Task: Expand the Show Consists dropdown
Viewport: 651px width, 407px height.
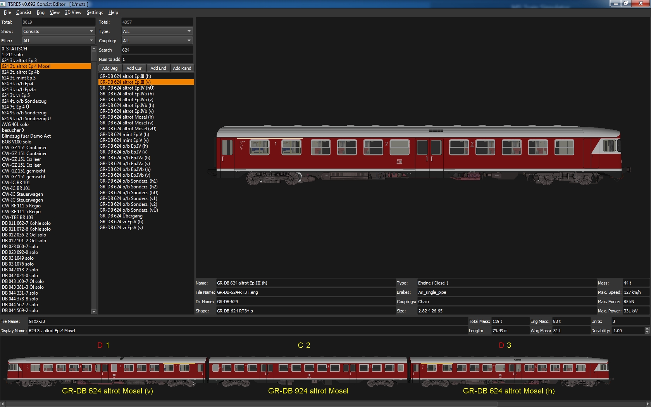Action: click(x=58, y=31)
